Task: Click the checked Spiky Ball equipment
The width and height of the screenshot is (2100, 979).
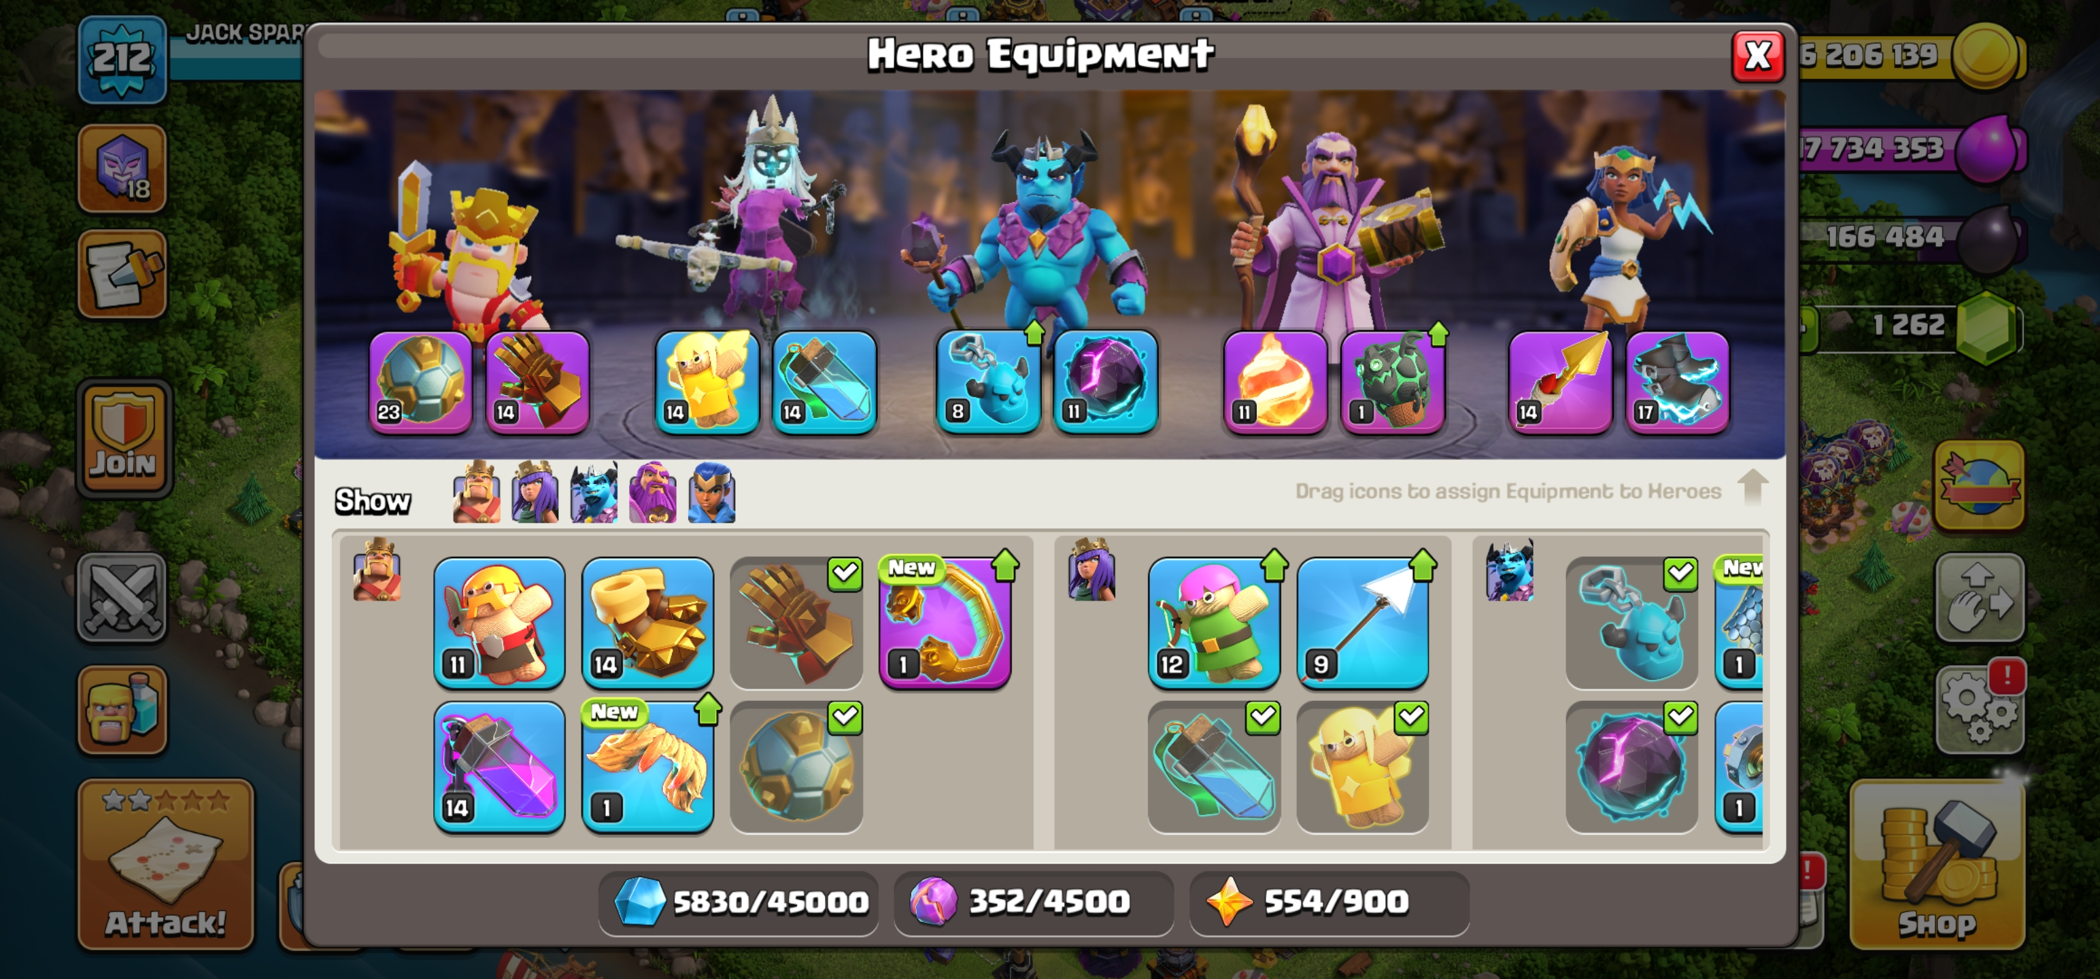Action: click(x=796, y=767)
